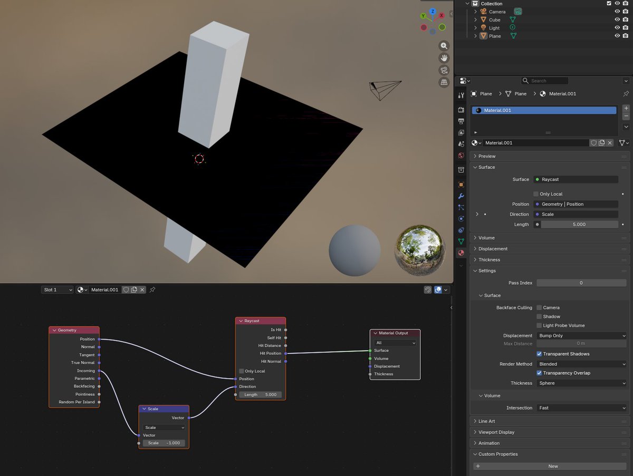Click the Scale -1.000 field on Scale node
633x476 pixels.
click(164, 443)
